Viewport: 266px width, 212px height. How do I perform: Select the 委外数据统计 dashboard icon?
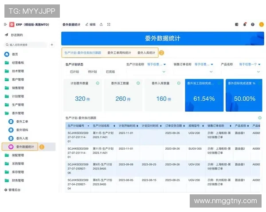pos(11,147)
